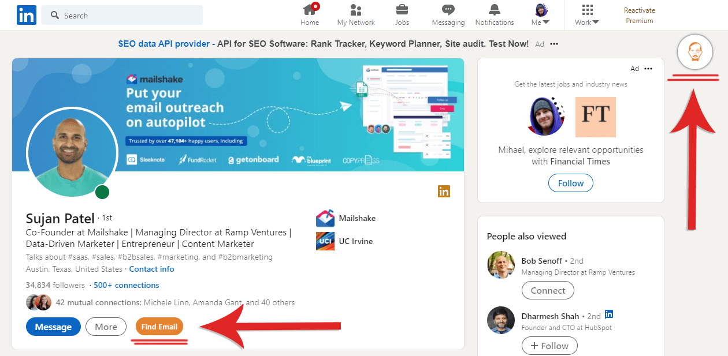Click the Sujan Patel name heading
The height and width of the screenshot is (356, 728).
(x=60, y=219)
